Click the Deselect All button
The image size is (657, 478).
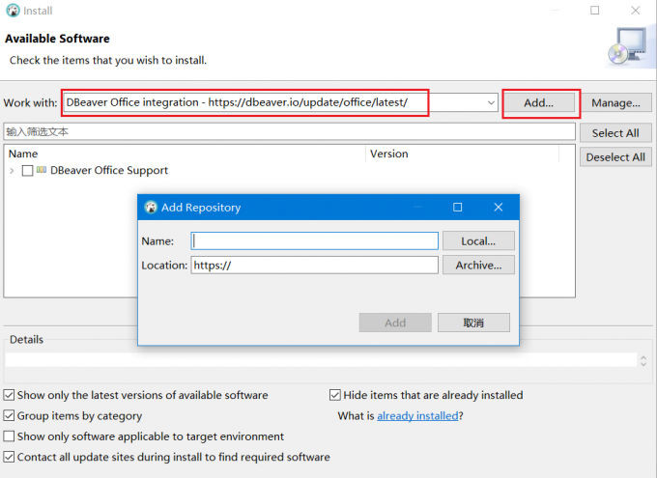point(615,157)
